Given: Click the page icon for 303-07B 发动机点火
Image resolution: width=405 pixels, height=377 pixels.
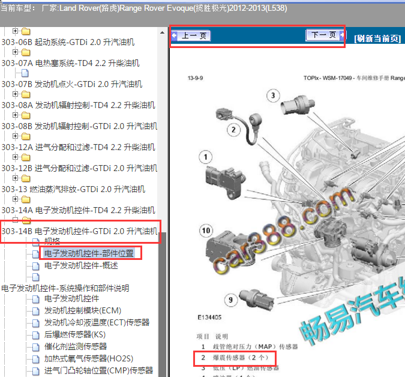Looking at the screenshot, I should 25,73.
